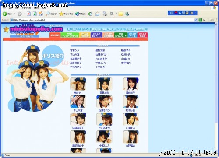Open the purple ミニスカギャラリー navigation tab
The width and height of the screenshot is (219, 158).
click(96, 35)
